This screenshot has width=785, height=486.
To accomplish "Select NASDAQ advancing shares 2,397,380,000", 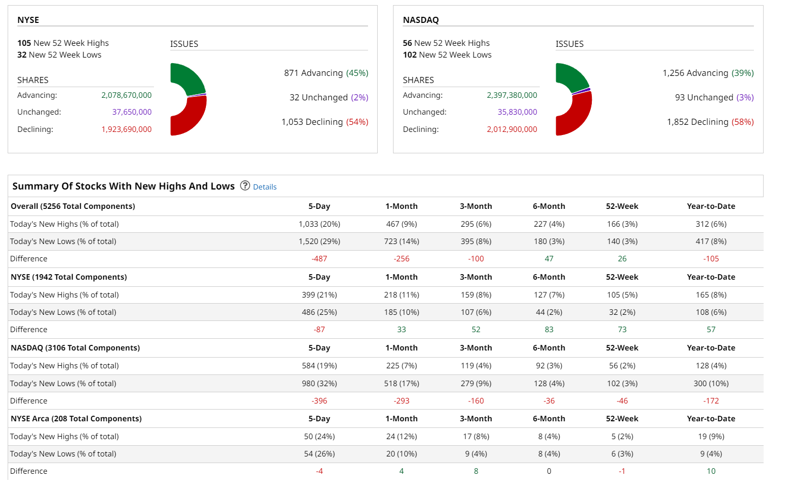I will point(512,95).
